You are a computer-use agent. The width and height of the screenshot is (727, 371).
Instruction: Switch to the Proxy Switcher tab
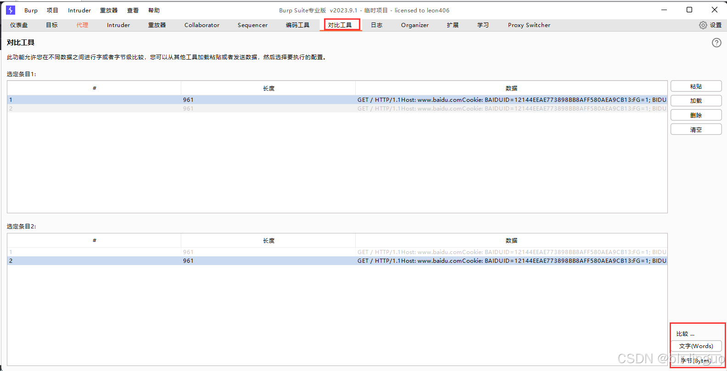[529, 25]
